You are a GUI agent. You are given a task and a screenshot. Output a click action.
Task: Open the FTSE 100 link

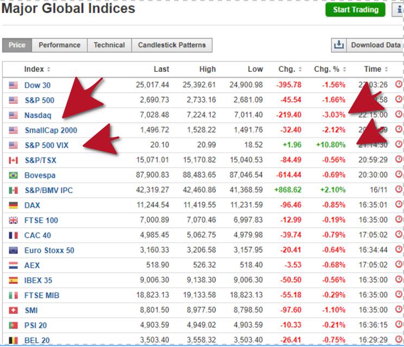coord(41,220)
